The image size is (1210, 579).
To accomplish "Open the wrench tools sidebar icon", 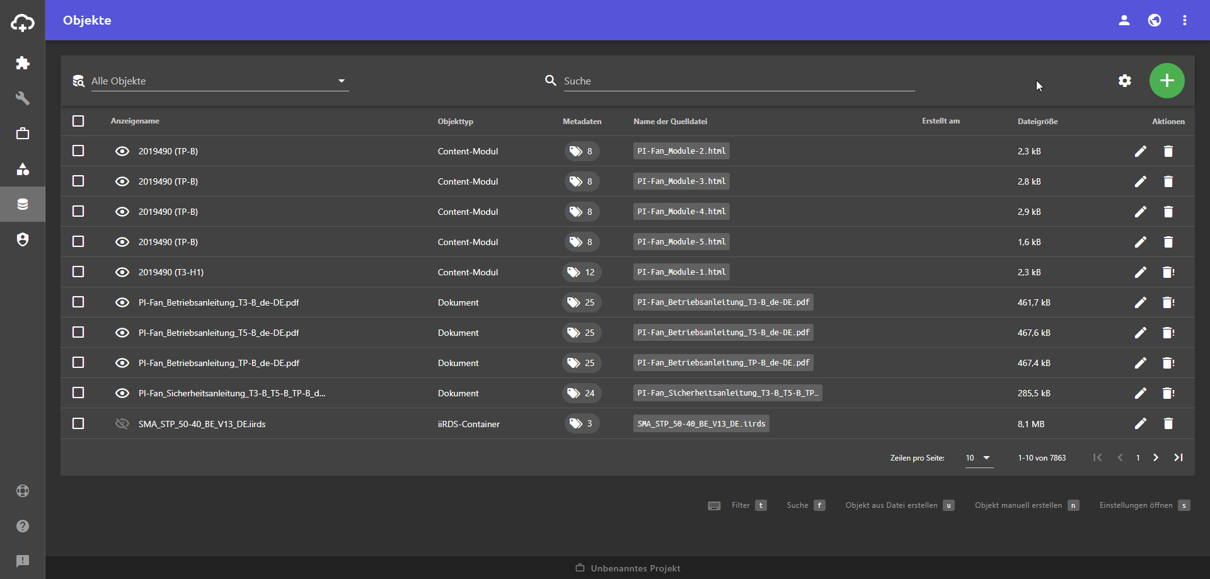I will (23, 98).
